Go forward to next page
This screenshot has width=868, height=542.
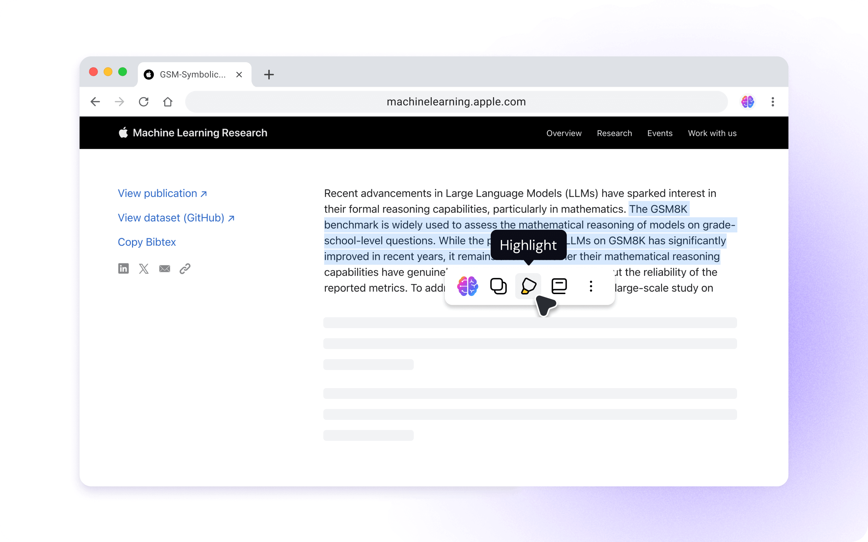click(119, 102)
